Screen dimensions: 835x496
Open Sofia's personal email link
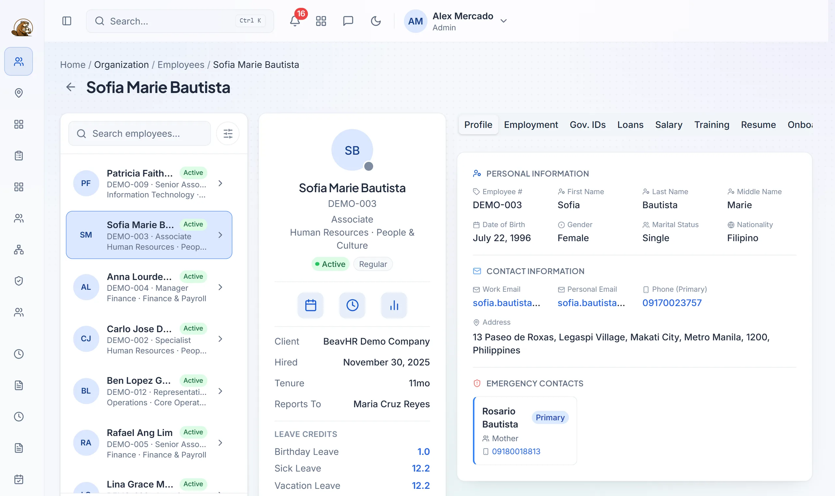(591, 303)
